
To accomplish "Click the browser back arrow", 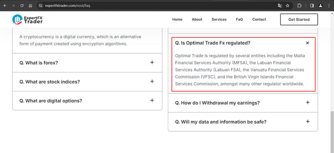I will point(5,6).
